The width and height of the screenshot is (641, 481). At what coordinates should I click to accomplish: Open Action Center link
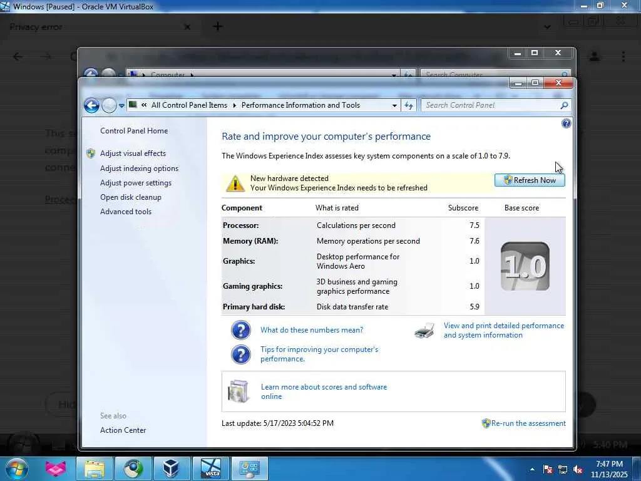coord(123,430)
